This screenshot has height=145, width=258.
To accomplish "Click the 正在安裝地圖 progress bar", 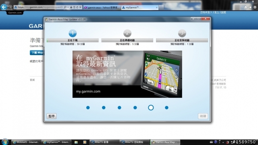I will (x=182, y=40).
